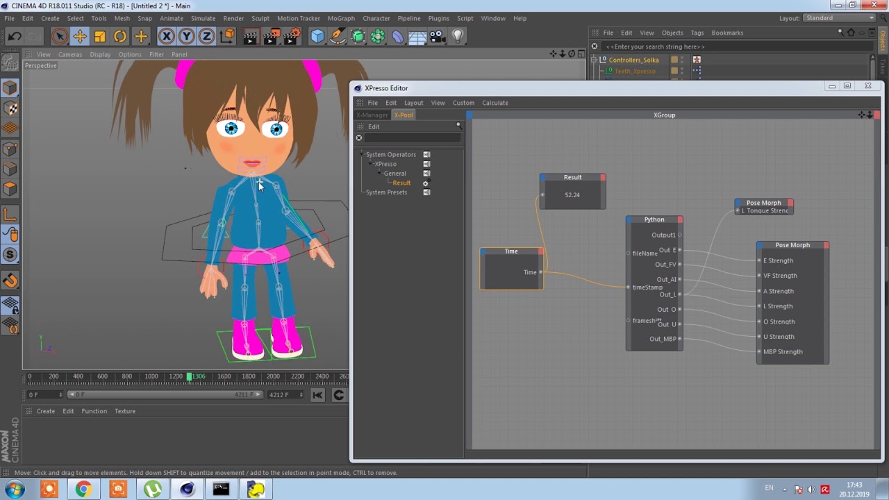Clear the X-Pool filter field
Image resolution: width=889 pixels, height=500 pixels.
pyautogui.click(x=359, y=137)
